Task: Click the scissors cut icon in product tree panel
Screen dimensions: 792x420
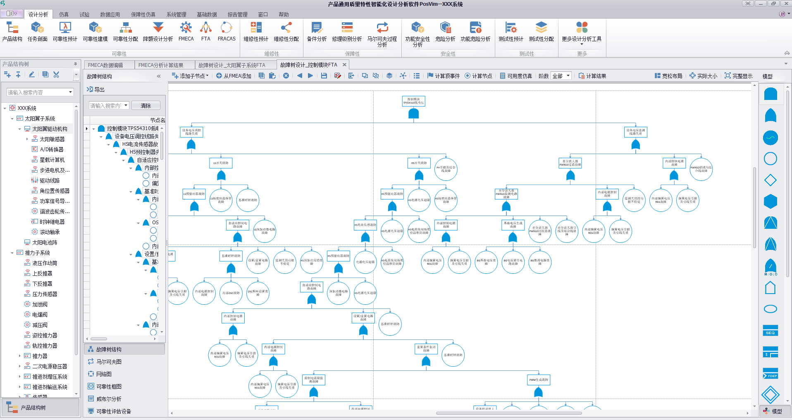Action: click(x=56, y=75)
